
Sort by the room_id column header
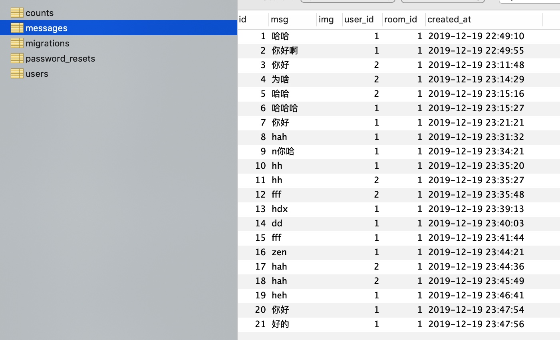[x=401, y=19]
